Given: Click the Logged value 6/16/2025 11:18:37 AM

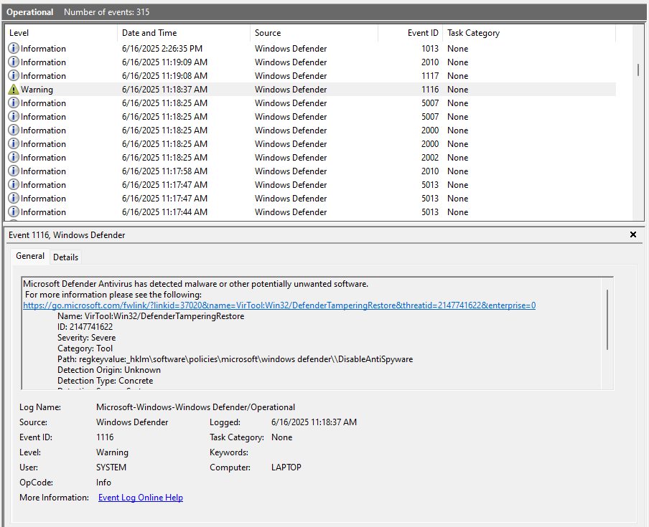Looking at the screenshot, I should click(x=314, y=422).
